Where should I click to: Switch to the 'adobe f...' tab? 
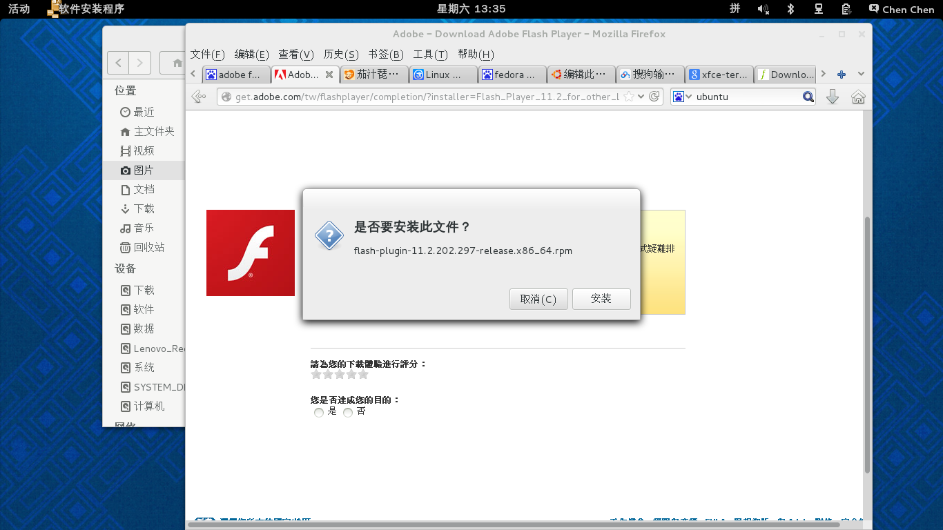[235, 75]
